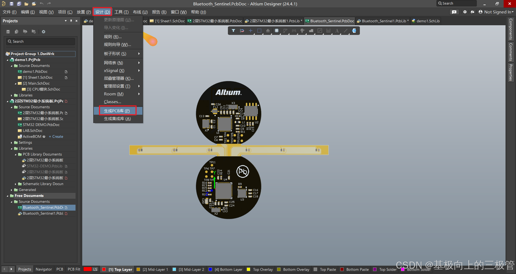Select the Top Paste layer tab
The image size is (516, 274).
pos(325,269)
